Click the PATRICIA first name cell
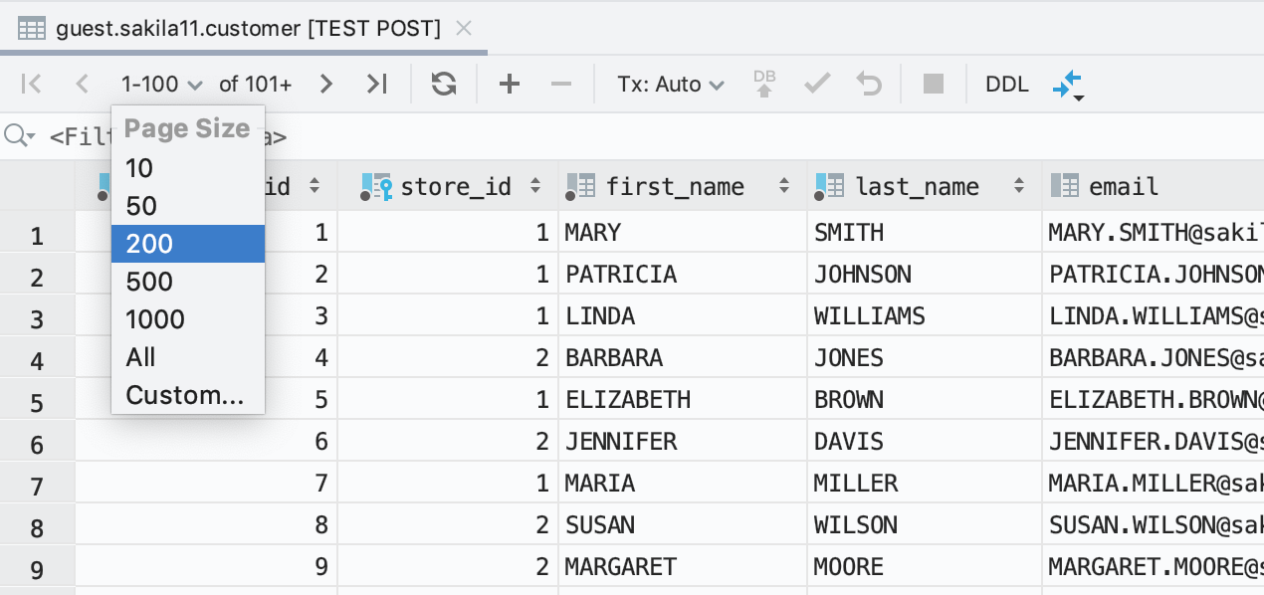The image size is (1264, 595). click(682, 274)
